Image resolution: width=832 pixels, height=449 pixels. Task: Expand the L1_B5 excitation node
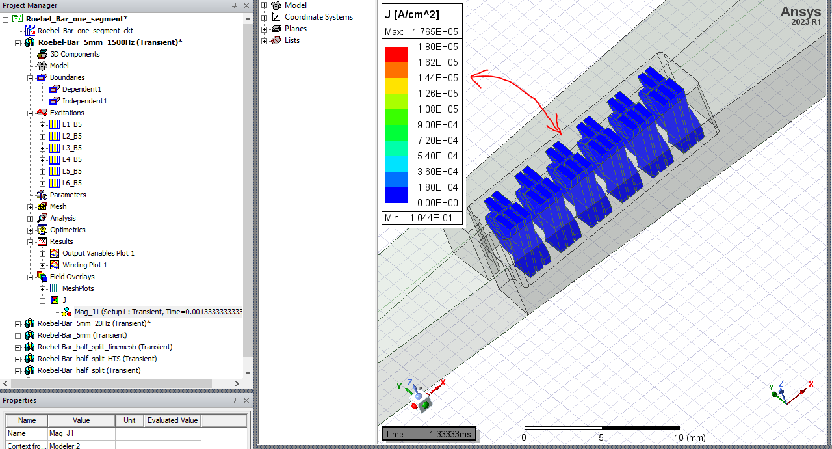(42, 124)
